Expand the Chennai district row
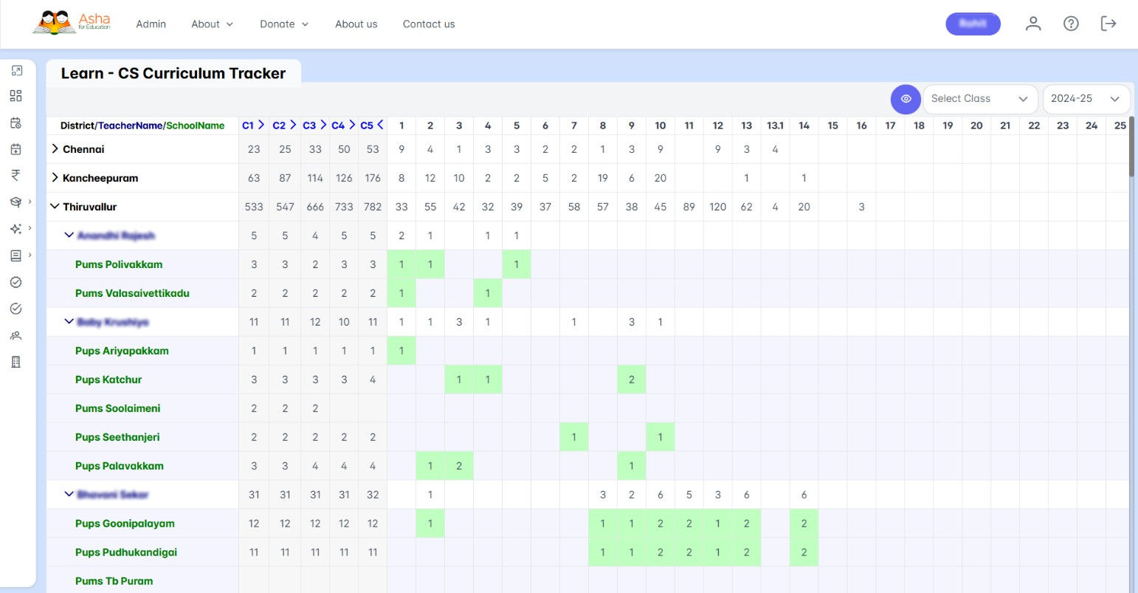Viewport: 1138px width, 593px height. click(55, 149)
